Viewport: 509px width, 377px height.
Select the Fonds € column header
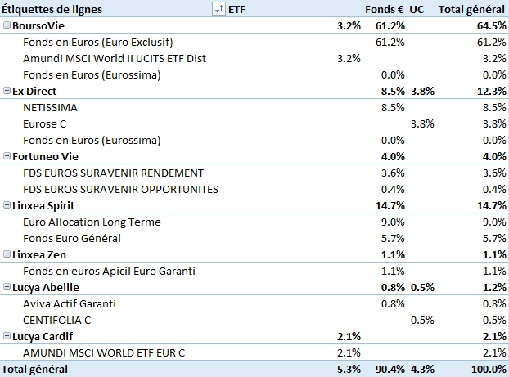pos(385,9)
